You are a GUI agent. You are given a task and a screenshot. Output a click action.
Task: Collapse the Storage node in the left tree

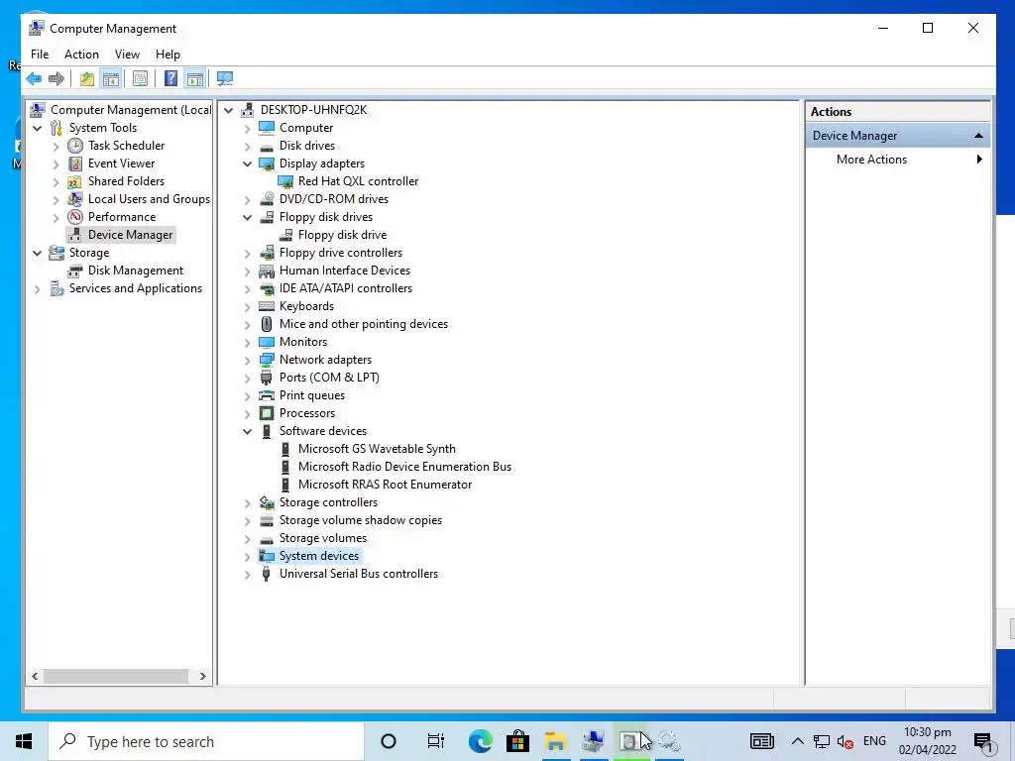coord(37,253)
